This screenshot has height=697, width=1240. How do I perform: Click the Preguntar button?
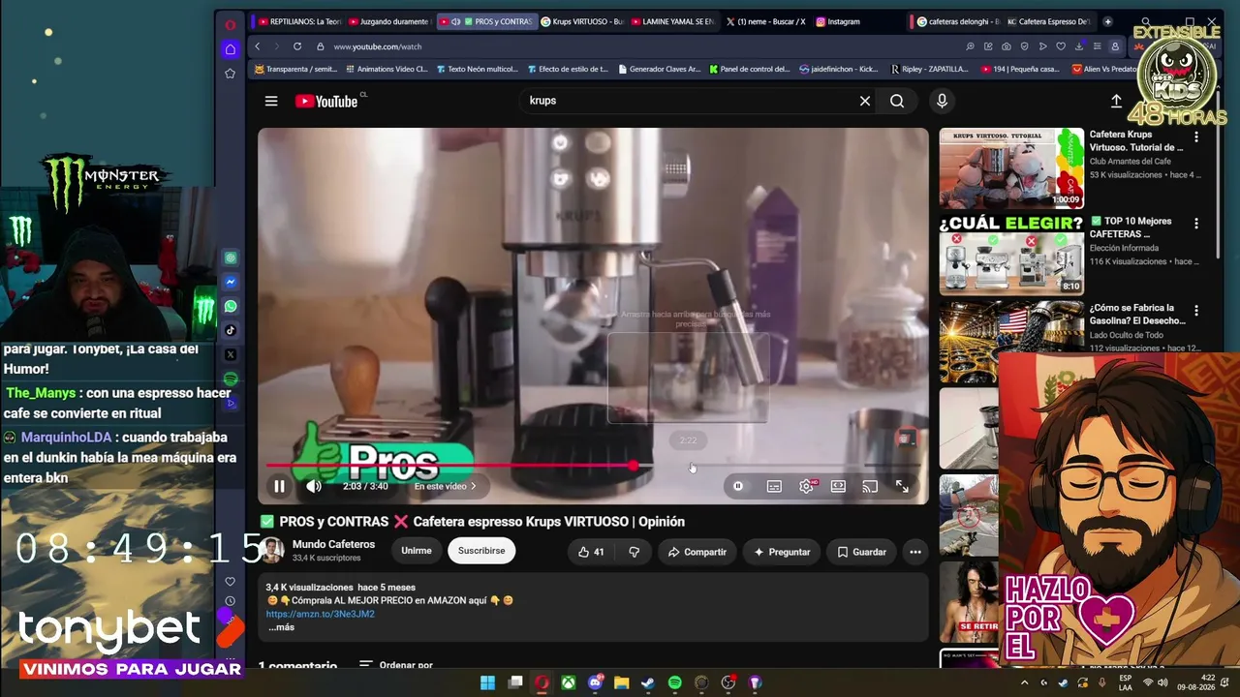point(782,552)
